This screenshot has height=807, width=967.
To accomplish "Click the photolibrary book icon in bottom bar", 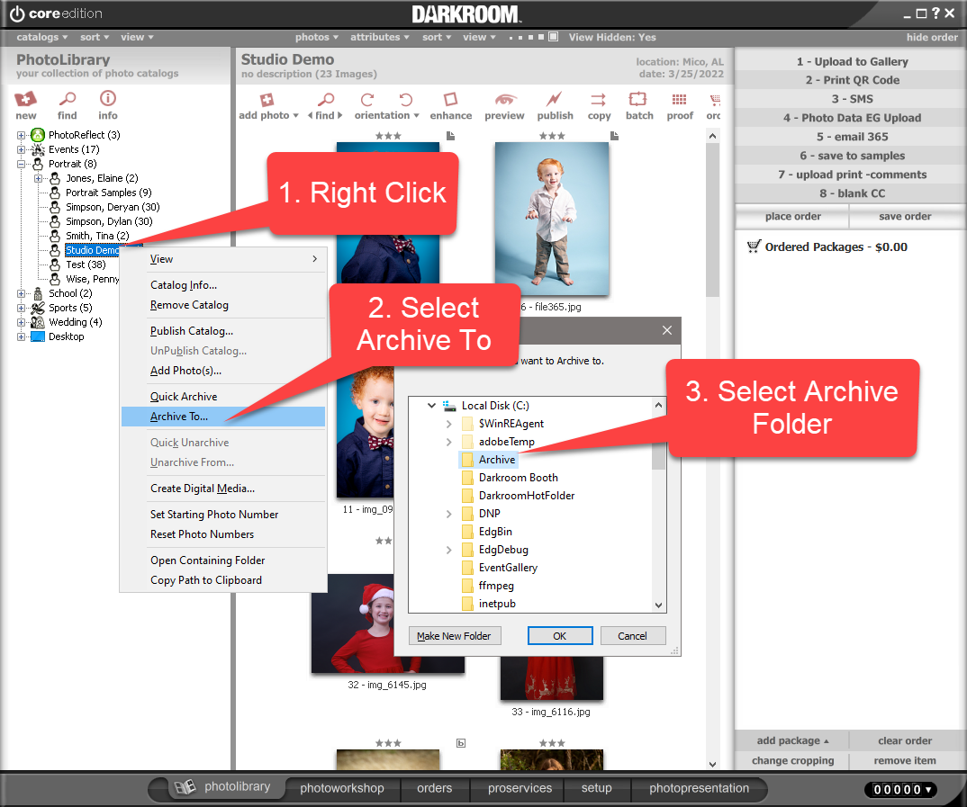I will click(x=185, y=786).
